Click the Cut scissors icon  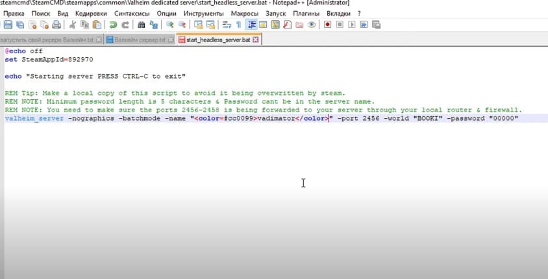click(x=73, y=25)
